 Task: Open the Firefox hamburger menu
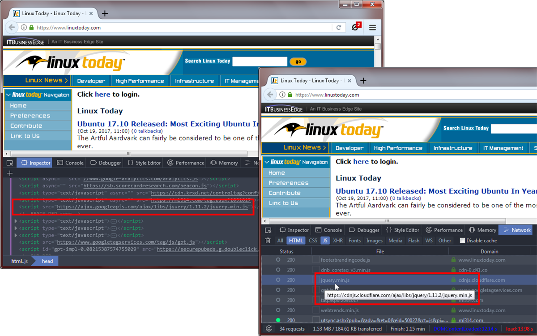[372, 27]
